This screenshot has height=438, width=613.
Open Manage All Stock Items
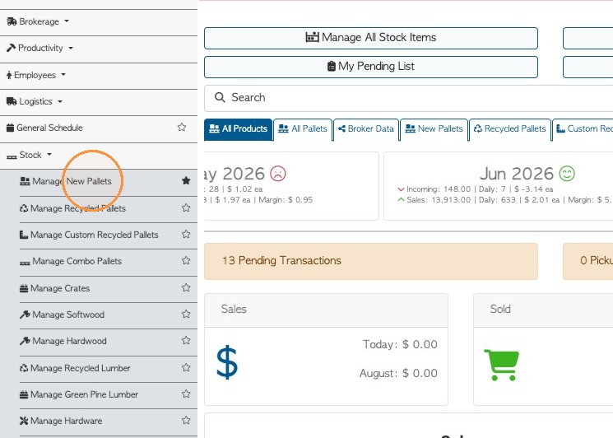click(371, 38)
